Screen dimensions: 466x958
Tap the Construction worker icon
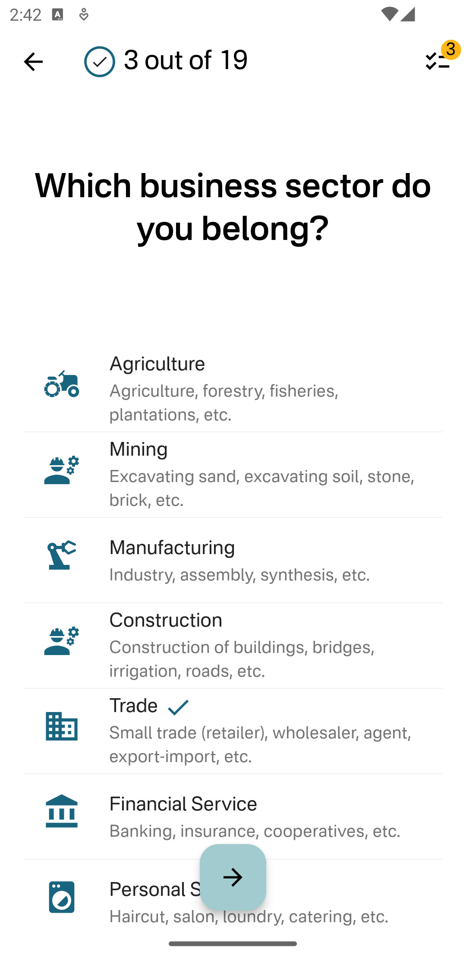pyautogui.click(x=62, y=641)
